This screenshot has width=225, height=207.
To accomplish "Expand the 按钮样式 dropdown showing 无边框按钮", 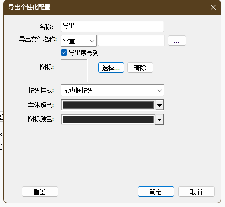I will click(112, 90).
